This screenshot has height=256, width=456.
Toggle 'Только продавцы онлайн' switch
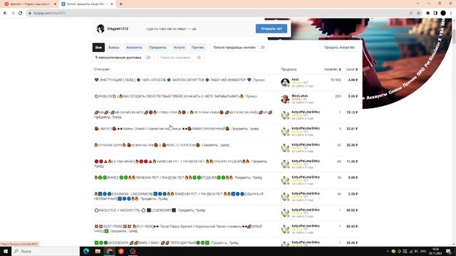click(x=262, y=48)
